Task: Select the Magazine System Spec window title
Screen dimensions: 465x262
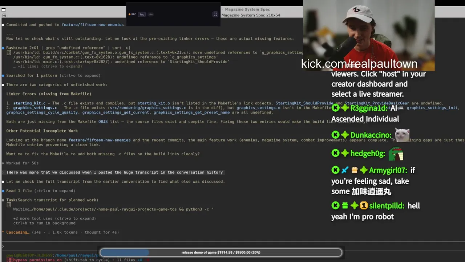Action: coord(247,9)
